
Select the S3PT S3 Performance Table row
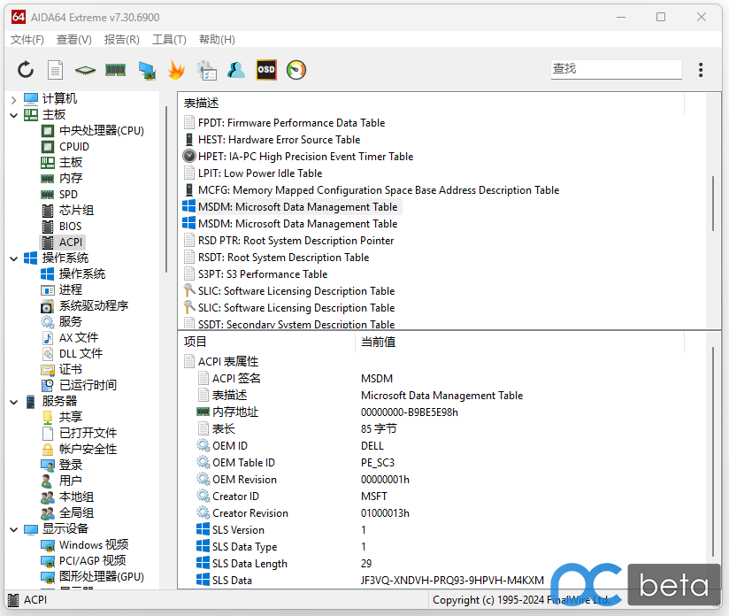click(256, 274)
